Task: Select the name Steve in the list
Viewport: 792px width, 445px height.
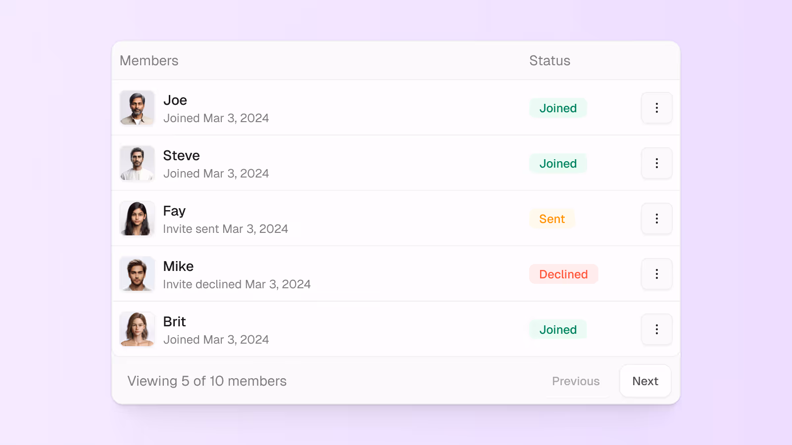Action: coord(181,155)
